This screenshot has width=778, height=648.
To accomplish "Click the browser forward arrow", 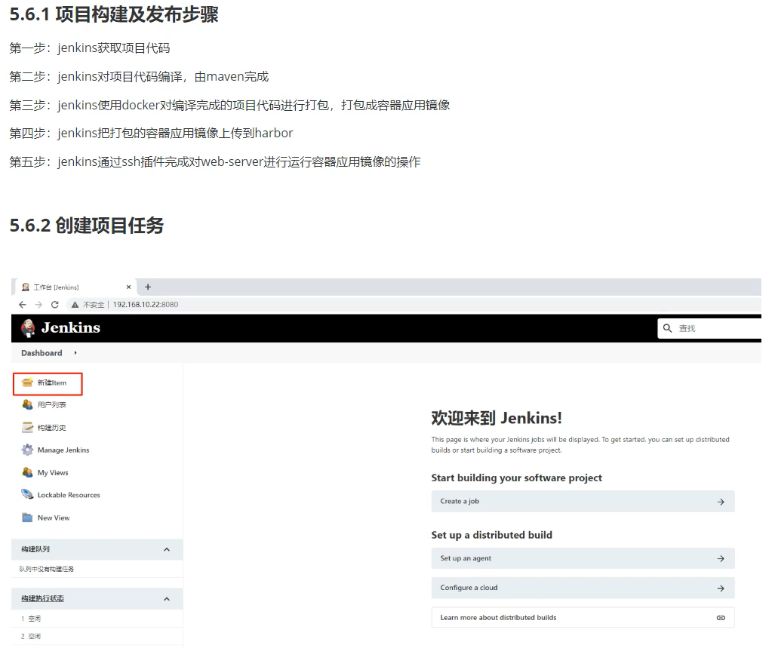I will tap(38, 305).
